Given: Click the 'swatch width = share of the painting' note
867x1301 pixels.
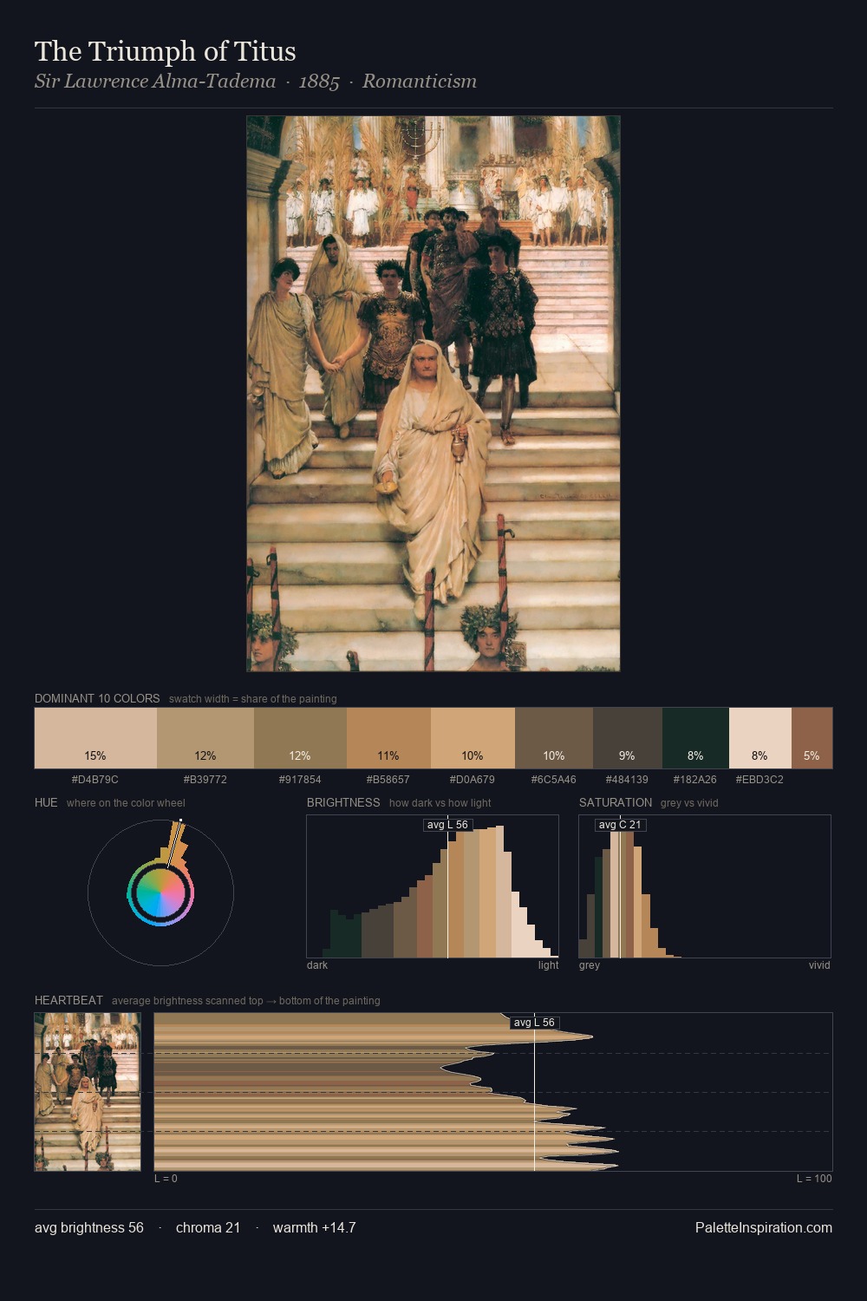Looking at the screenshot, I should click(253, 699).
